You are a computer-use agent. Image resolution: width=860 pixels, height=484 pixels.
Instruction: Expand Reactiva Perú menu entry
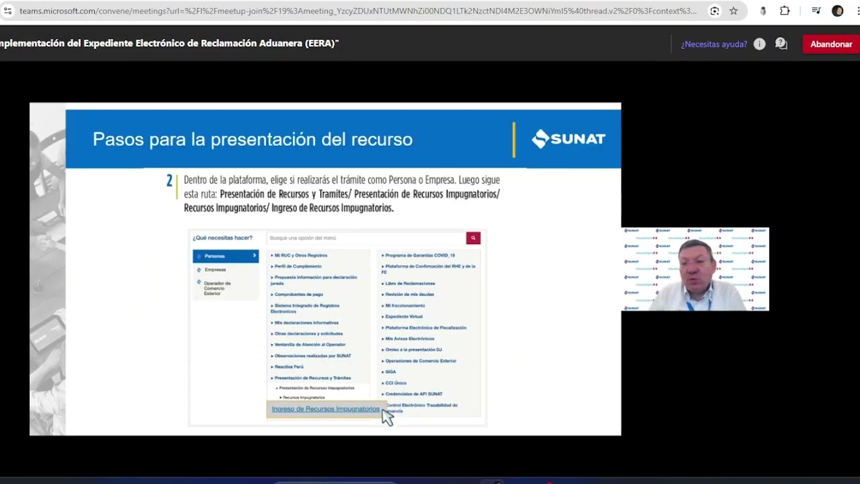click(x=289, y=367)
